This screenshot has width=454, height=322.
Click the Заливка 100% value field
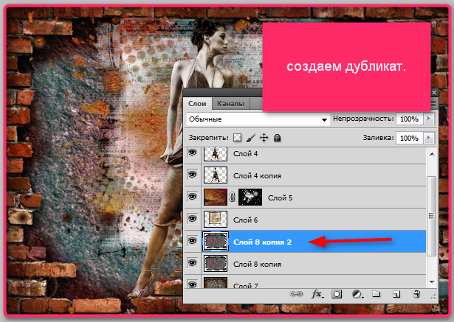[410, 139]
